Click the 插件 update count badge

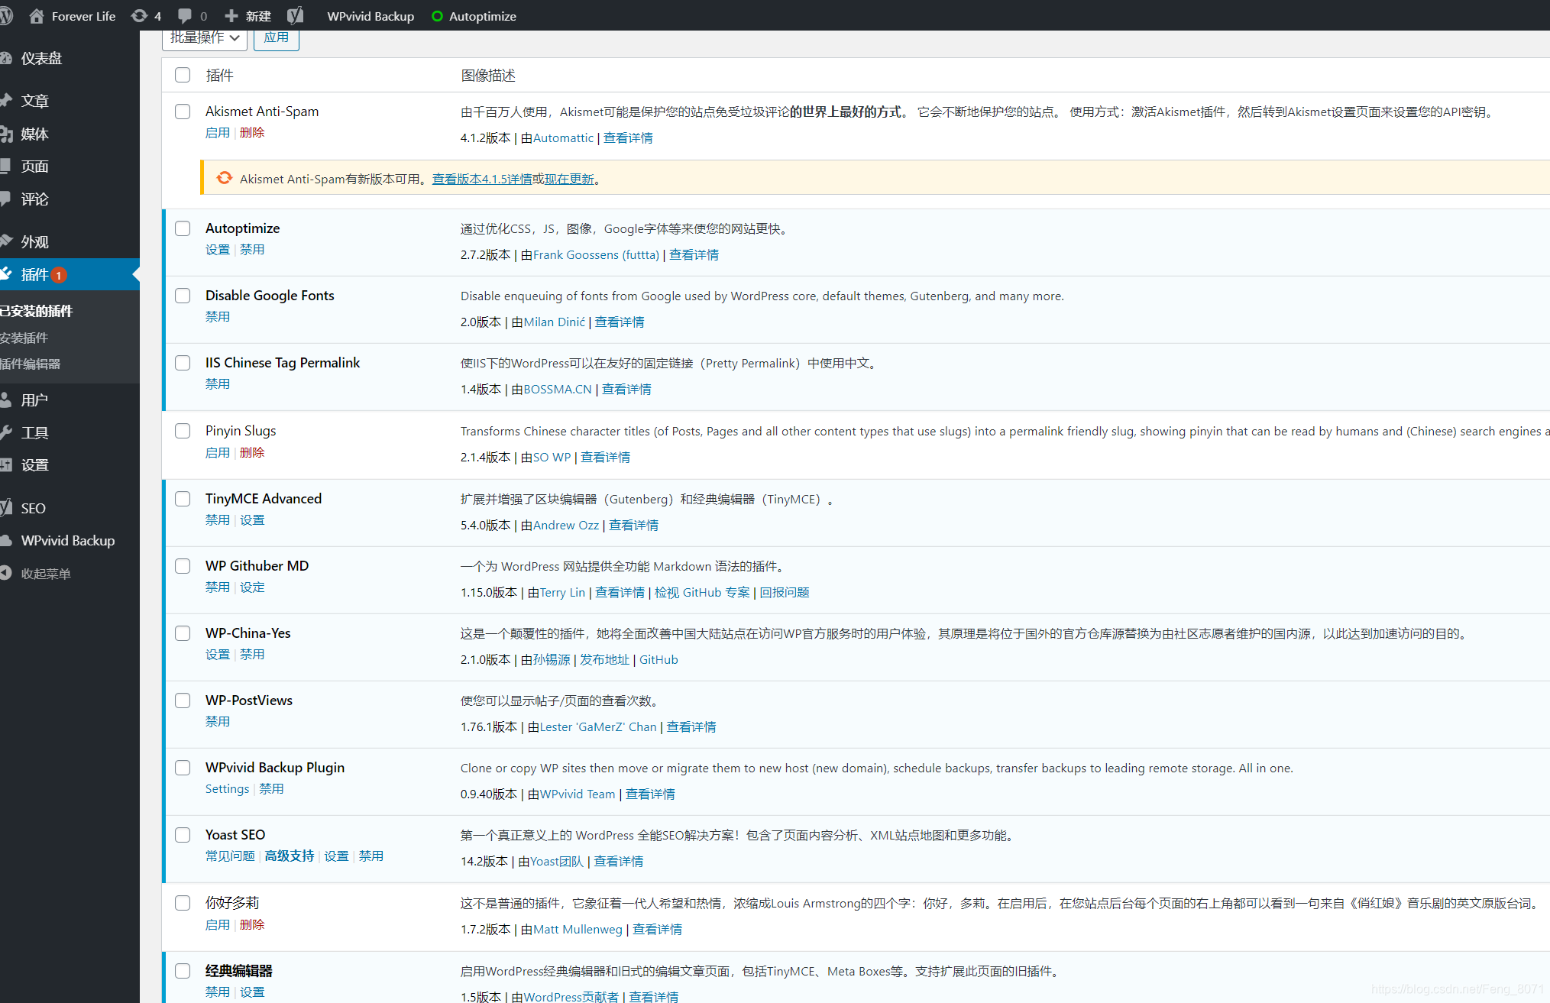click(x=59, y=275)
